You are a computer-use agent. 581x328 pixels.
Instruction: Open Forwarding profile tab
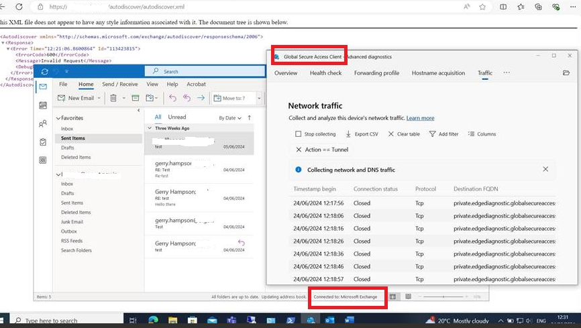[x=376, y=73]
